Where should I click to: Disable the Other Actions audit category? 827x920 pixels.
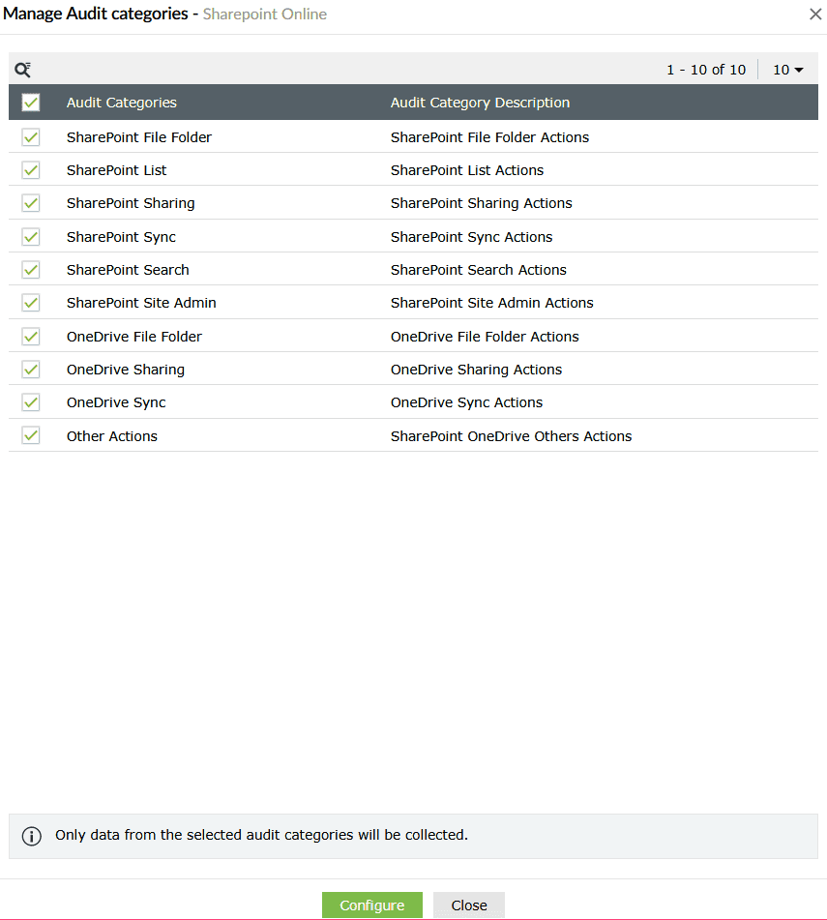pos(30,435)
